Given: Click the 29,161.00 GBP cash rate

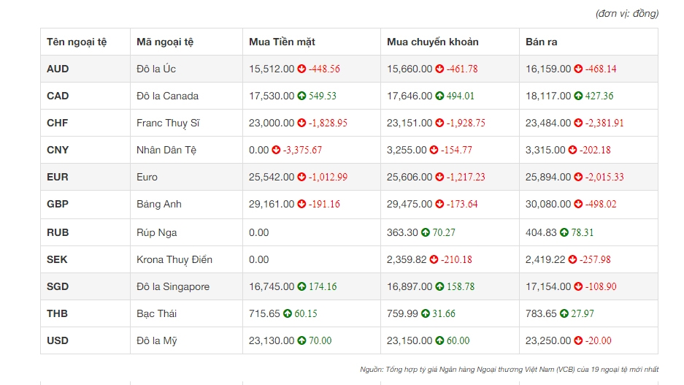Looking at the screenshot, I should click(272, 204).
